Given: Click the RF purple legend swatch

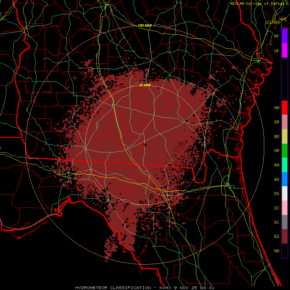Looking at the screenshot, I should point(285,36).
